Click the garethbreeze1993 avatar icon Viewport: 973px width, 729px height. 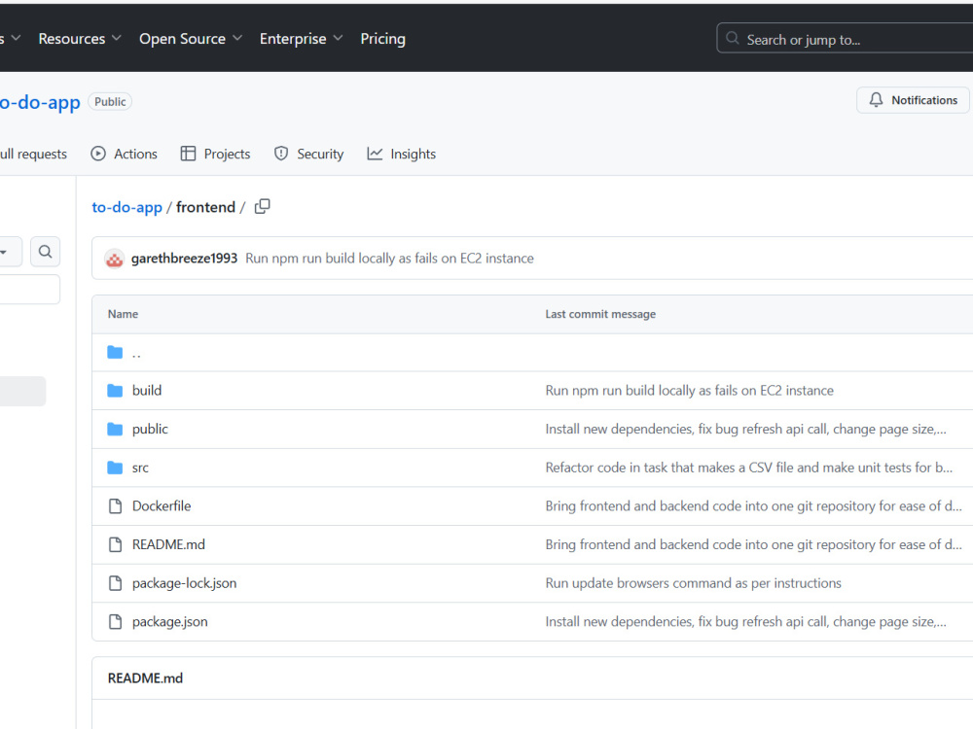pos(114,259)
